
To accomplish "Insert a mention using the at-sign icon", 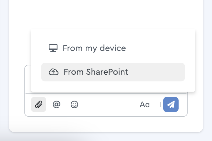I will [x=57, y=104].
